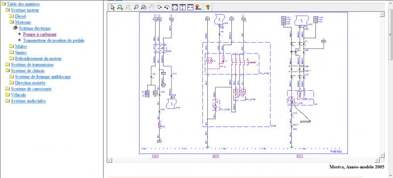Click the red highlight lamp icon
The width and height of the screenshot is (393, 178).
pyautogui.click(x=198, y=7)
